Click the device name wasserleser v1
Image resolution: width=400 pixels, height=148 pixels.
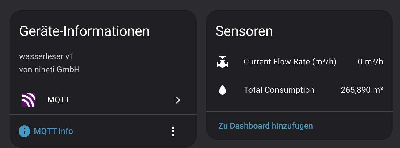46,56
